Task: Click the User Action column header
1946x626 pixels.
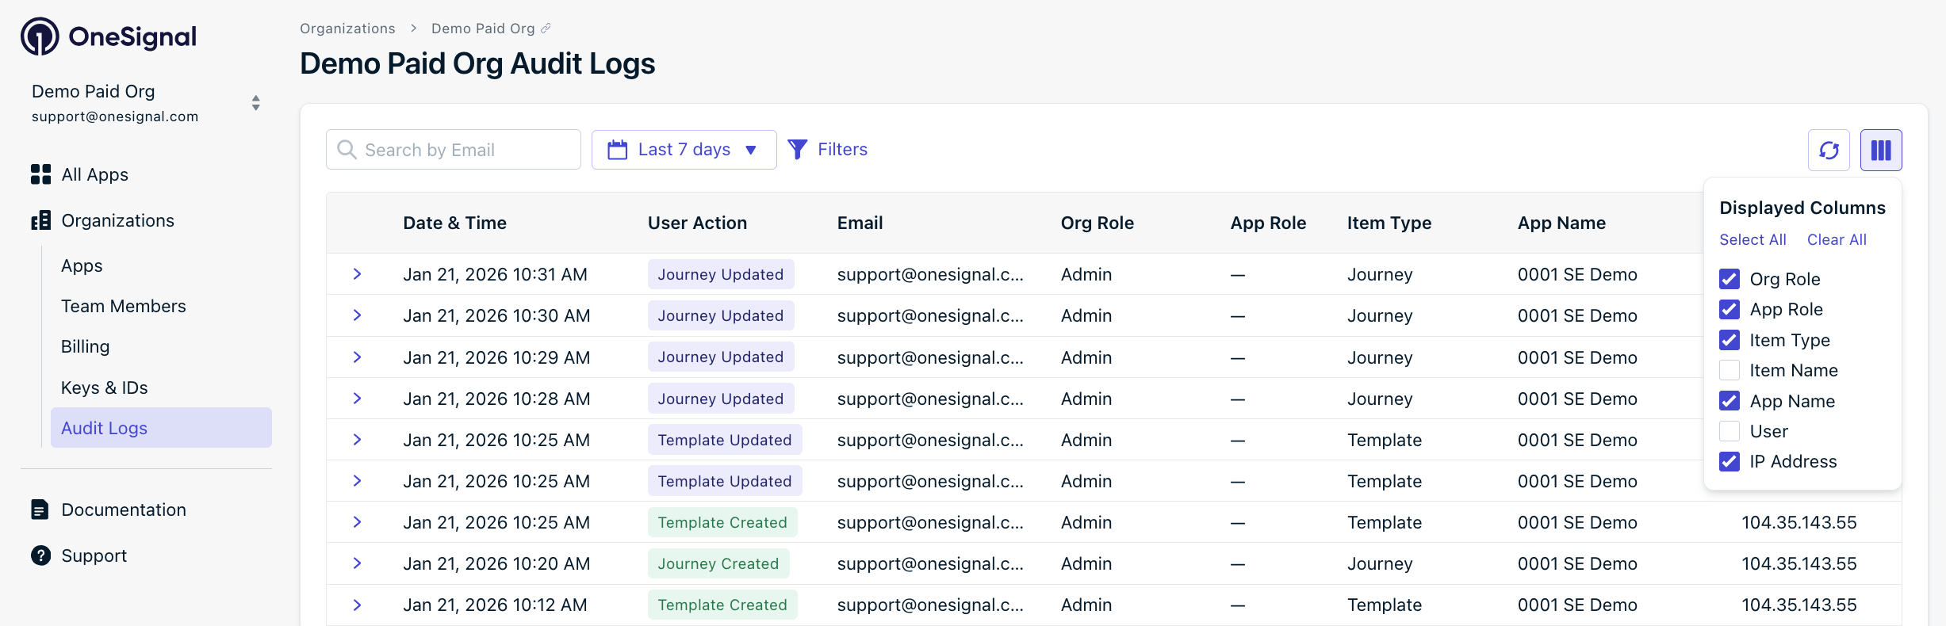Action: tap(697, 223)
